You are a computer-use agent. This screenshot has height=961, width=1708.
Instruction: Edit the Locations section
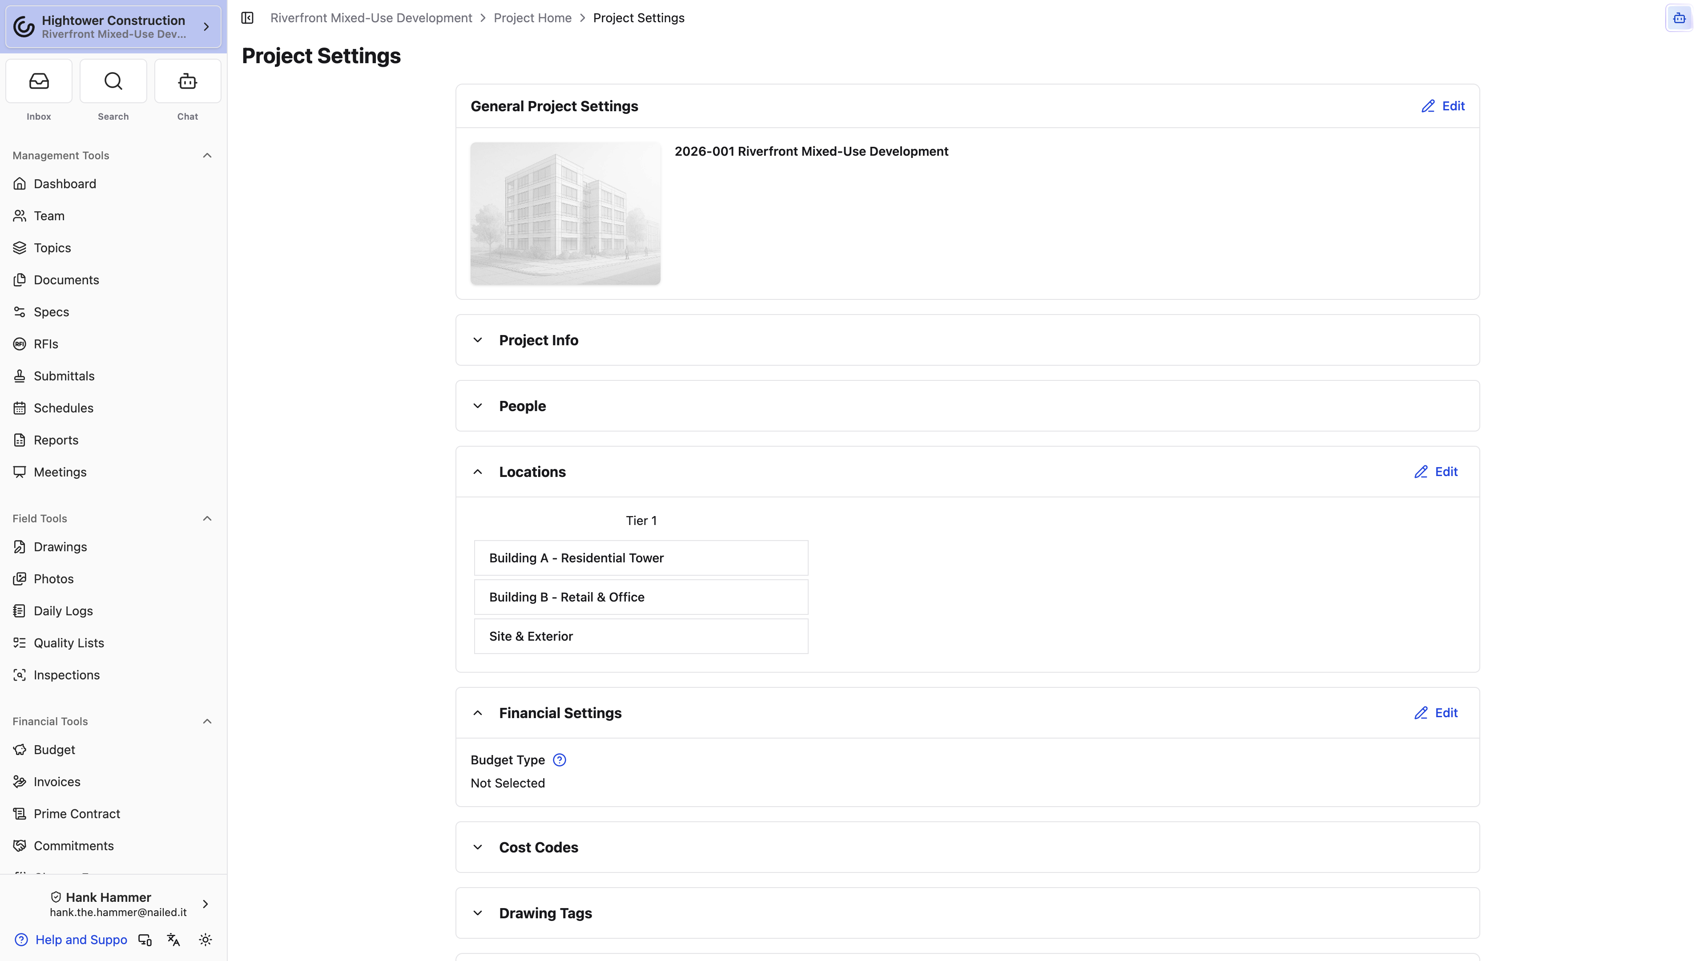click(x=1435, y=472)
